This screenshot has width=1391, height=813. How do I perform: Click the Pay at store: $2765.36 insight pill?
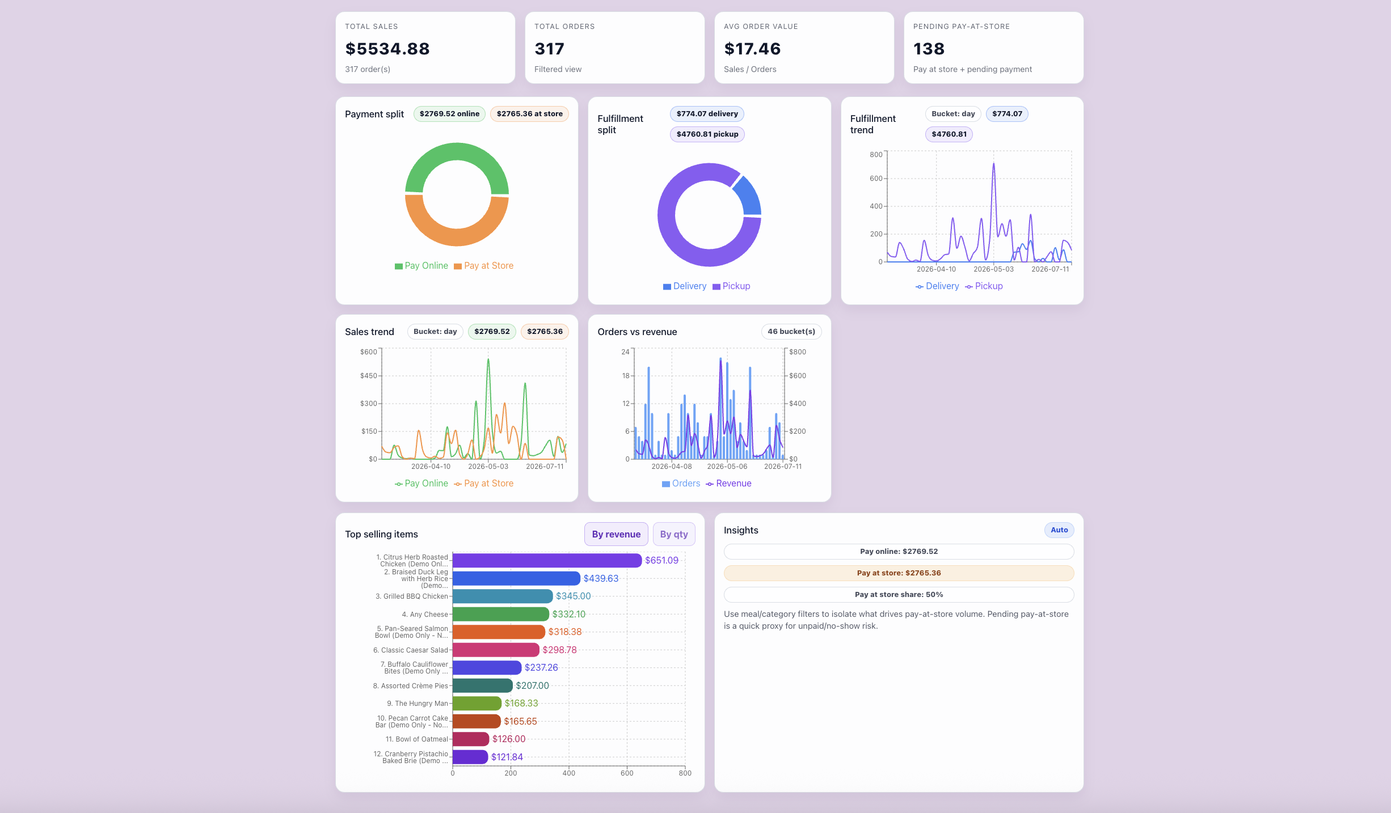tap(899, 573)
